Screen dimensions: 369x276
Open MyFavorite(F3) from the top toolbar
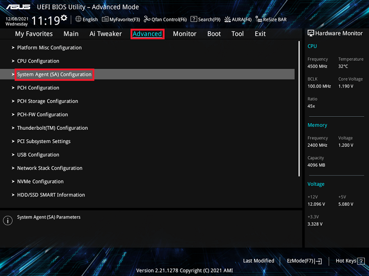tap(121, 19)
